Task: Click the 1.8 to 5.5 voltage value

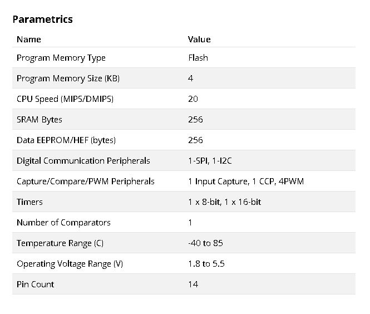Action: [x=206, y=264]
